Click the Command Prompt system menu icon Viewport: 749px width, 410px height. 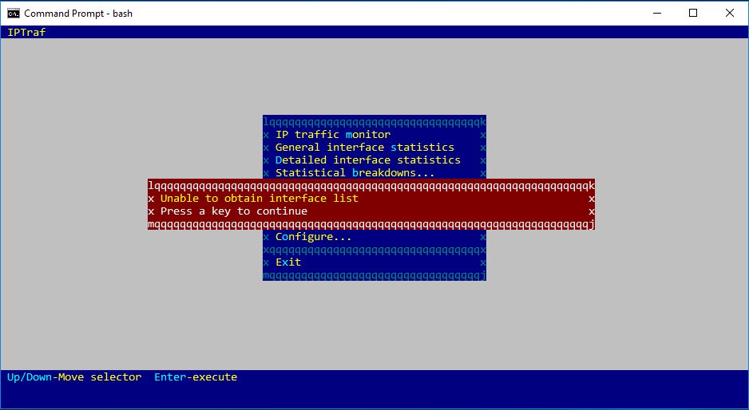pos(14,14)
